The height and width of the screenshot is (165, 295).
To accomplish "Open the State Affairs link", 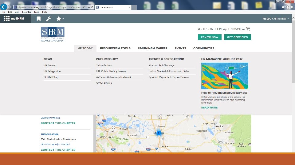I will [x=104, y=83].
